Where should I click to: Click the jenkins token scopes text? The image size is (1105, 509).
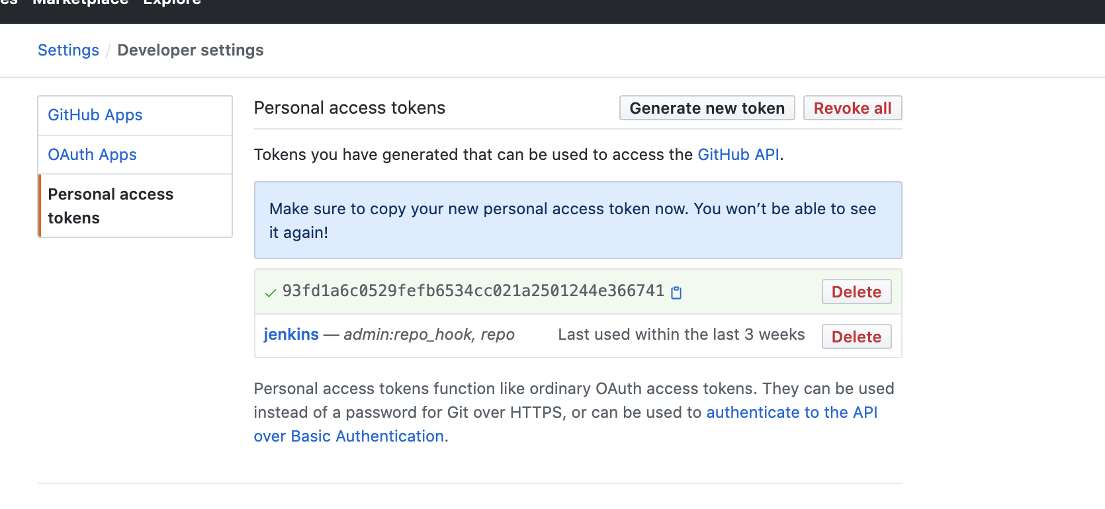coord(429,334)
